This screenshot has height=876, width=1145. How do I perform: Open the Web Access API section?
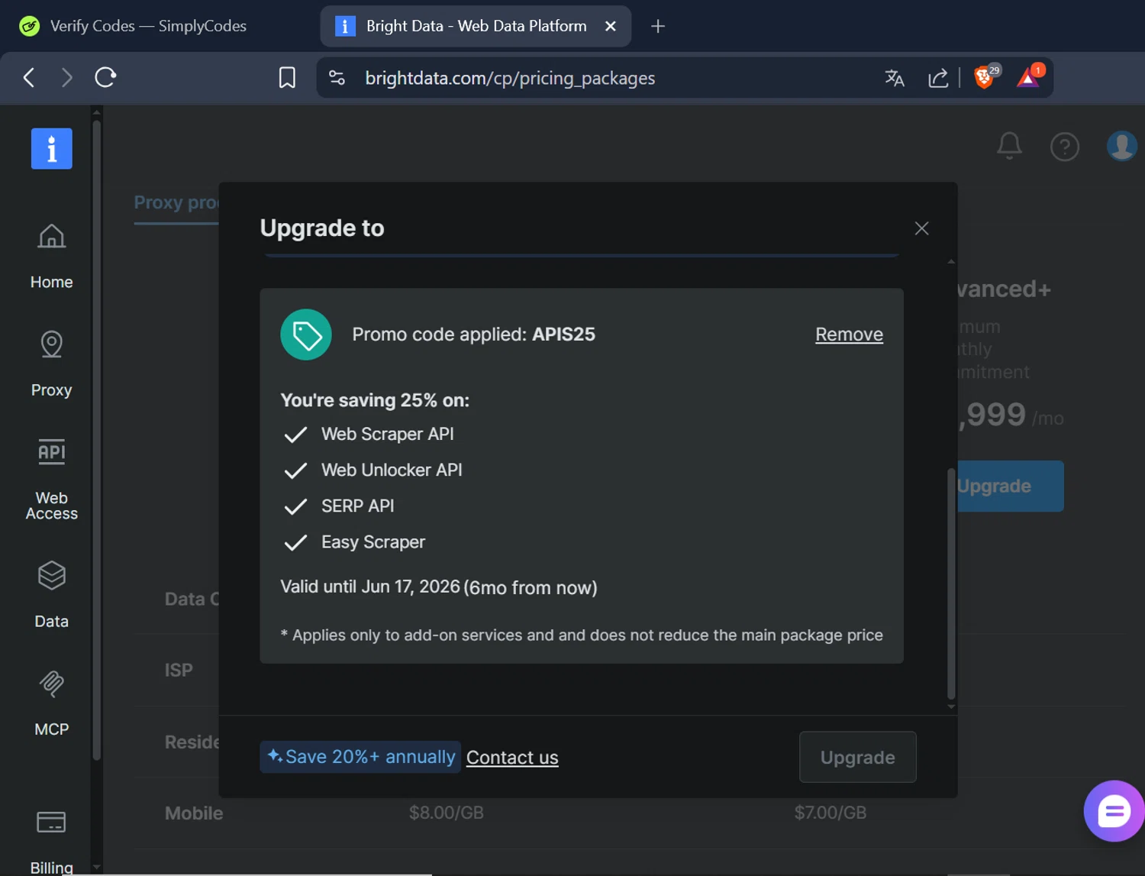(51, 480)
